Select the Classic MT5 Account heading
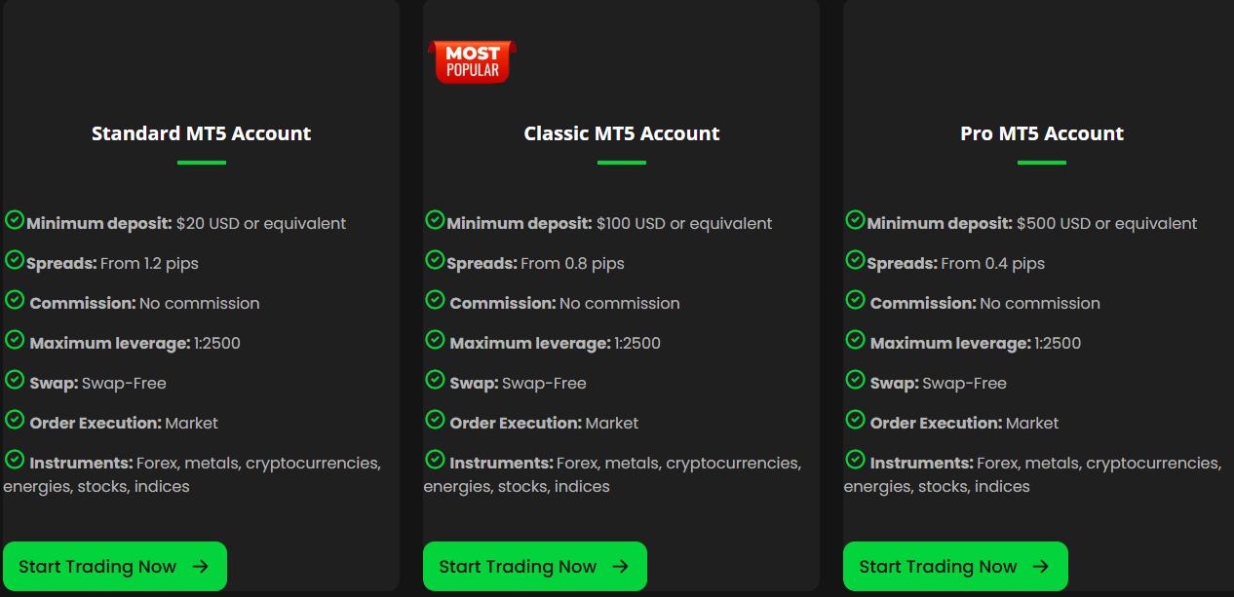This screenshot has height=597, width=1234. pyautogui.click(x=622, y=133)
